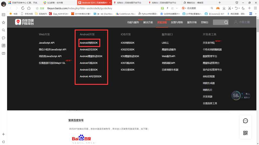
Task: Open 服务升级 navigation item
Action: (192, 22)
